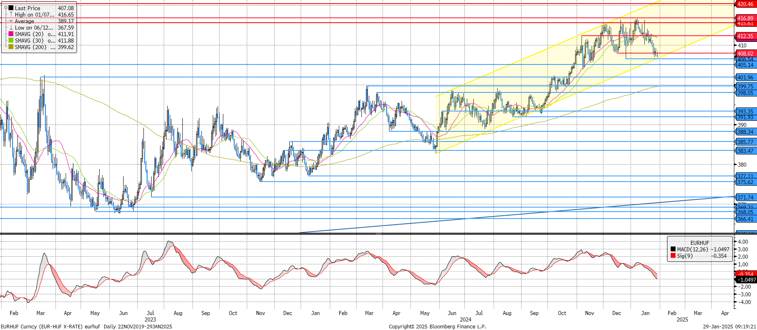Screen dimensions: 757x330
Task: Click the EURHUF Curncy chart description footer
Action: pos(86,326)
